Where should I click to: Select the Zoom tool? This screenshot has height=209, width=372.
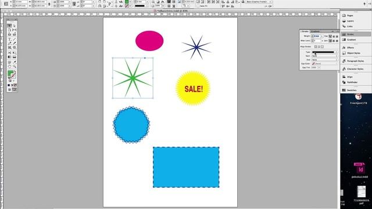tap(14, 67)
